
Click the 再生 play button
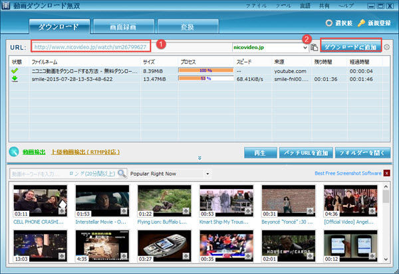click(260, 153)
